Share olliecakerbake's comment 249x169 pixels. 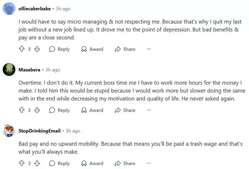(x=125, y=49)
